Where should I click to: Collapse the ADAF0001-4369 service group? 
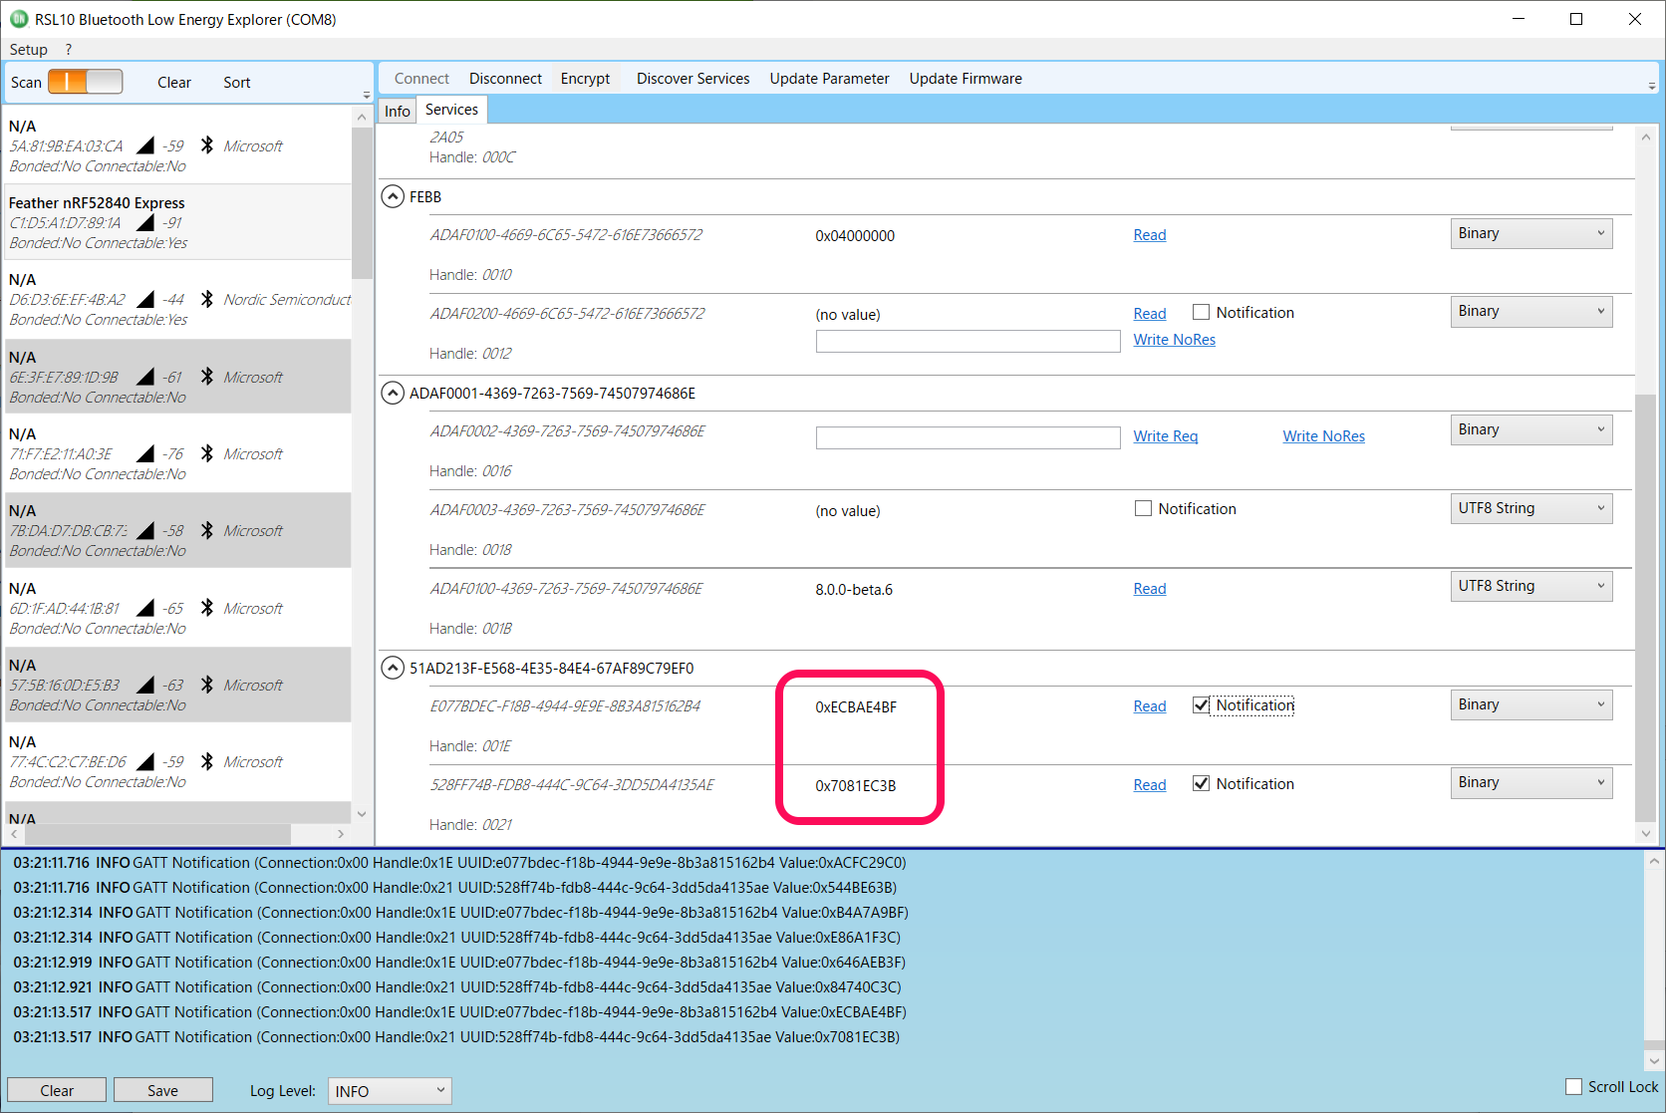click(x=393, y=394)
